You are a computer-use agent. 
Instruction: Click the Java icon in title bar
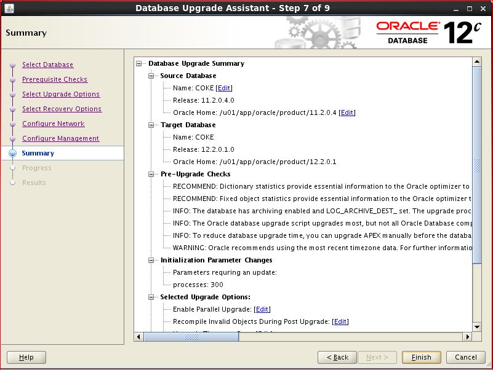[x=9, y=8]
